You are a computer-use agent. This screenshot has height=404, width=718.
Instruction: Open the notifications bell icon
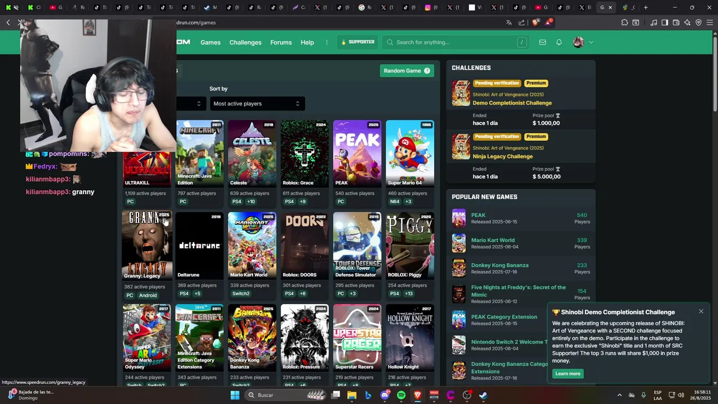coord(559,42)
